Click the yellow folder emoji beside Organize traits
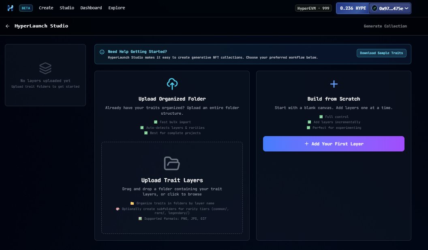Image resolution: width=428 pixels, height=250 pixels. pyautogui.click(x=132, y=203)
